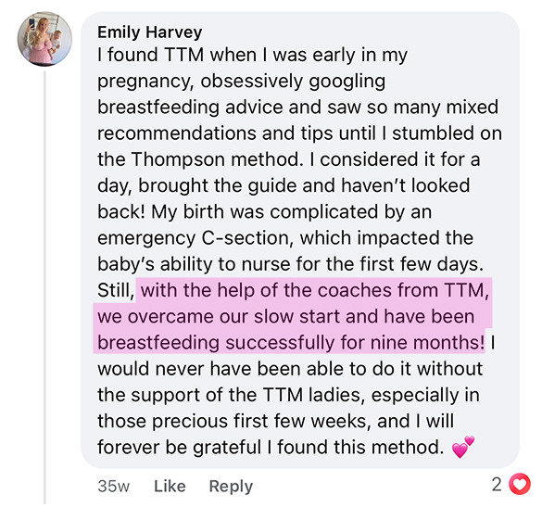Click 'those precious first few weeks' line
Viewport: 542px width, 507px height.
[x=234, y=421]
